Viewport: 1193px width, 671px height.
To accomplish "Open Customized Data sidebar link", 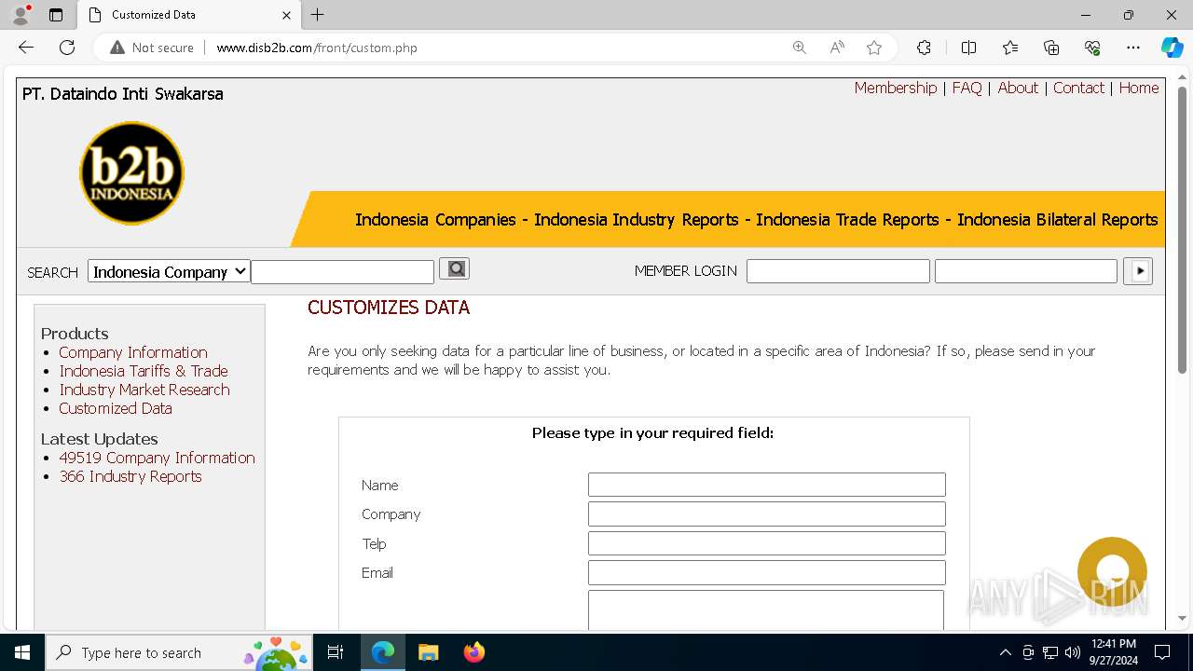I will (116, 408).
